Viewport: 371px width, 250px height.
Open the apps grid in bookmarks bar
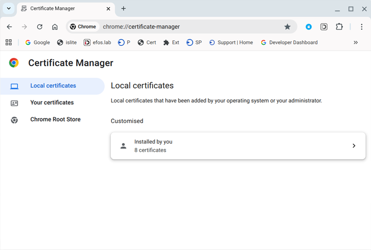[x=8, y=42]
